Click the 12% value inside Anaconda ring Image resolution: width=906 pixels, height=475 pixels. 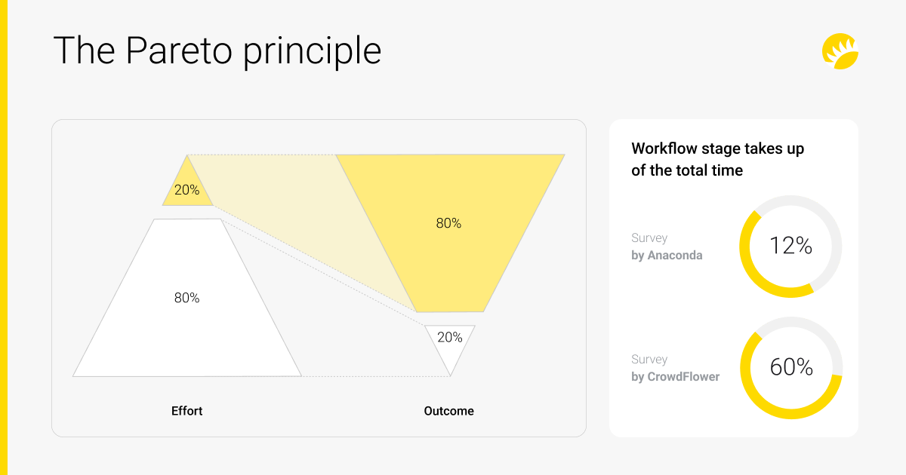790,246
